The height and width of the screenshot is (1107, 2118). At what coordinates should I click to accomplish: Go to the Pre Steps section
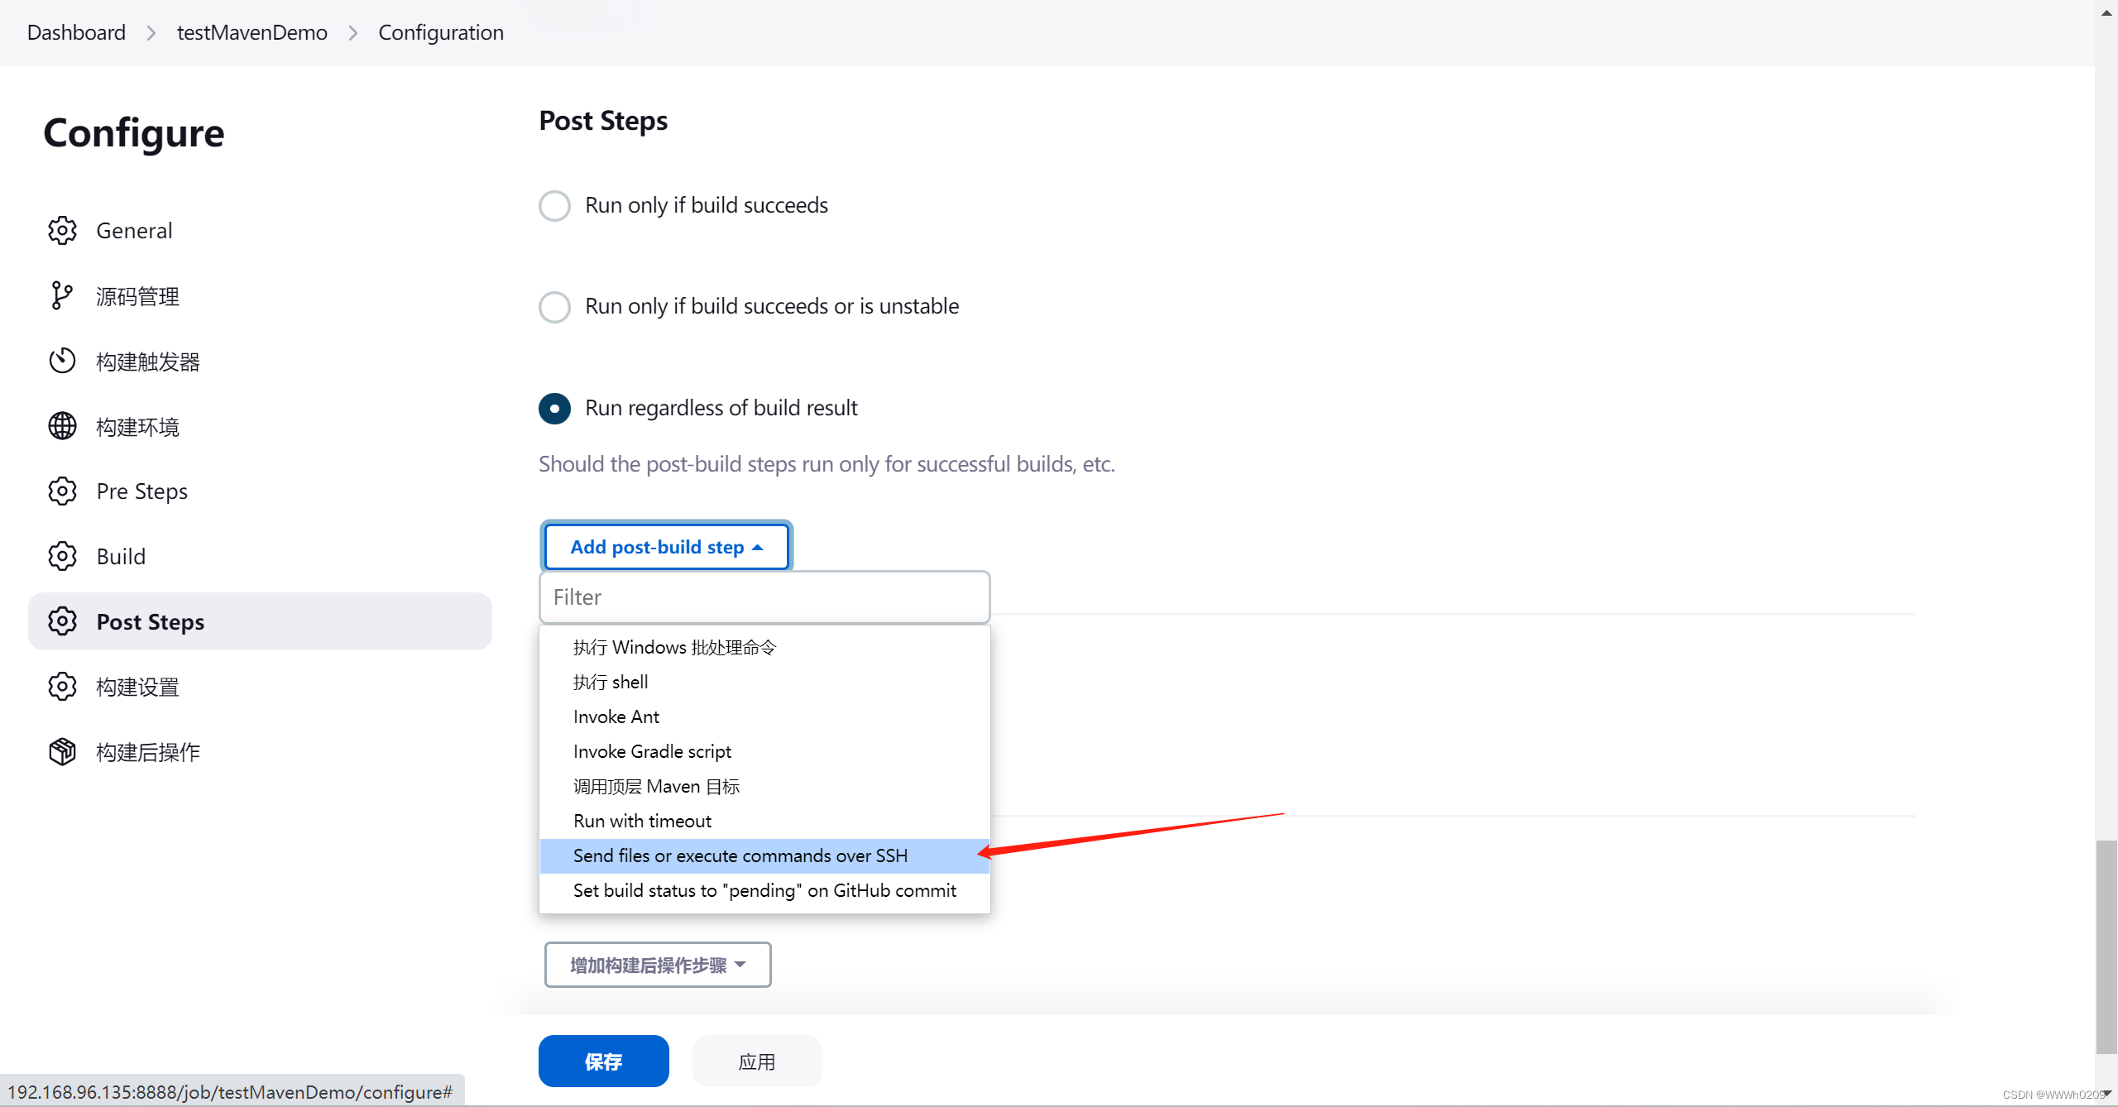pyautogui.click(x=260, y=491)
